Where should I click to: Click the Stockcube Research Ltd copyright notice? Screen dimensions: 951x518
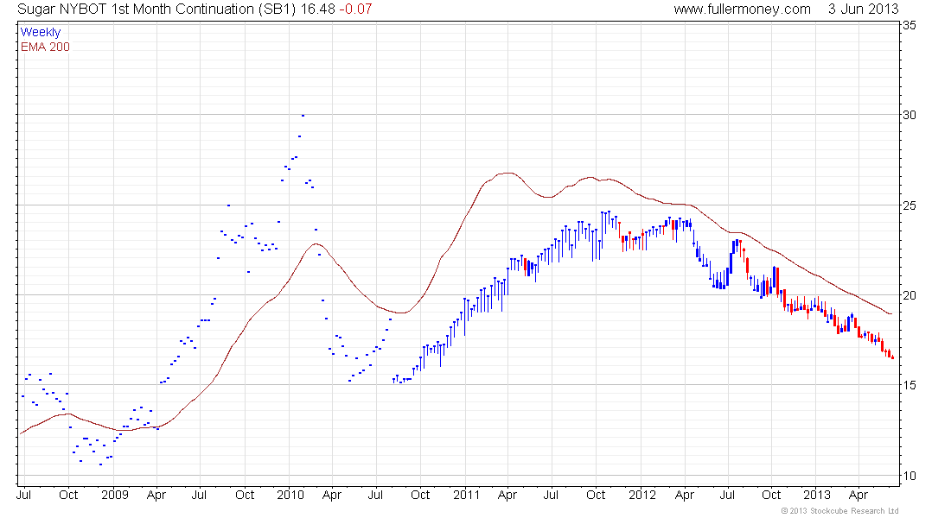840,511
